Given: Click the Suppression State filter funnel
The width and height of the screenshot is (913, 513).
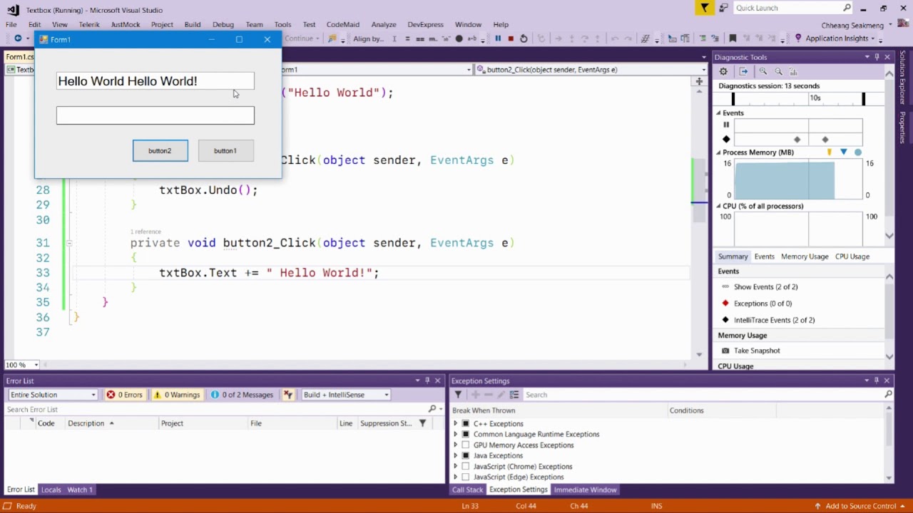Looking at the screenshot, I should click(422, 423).
